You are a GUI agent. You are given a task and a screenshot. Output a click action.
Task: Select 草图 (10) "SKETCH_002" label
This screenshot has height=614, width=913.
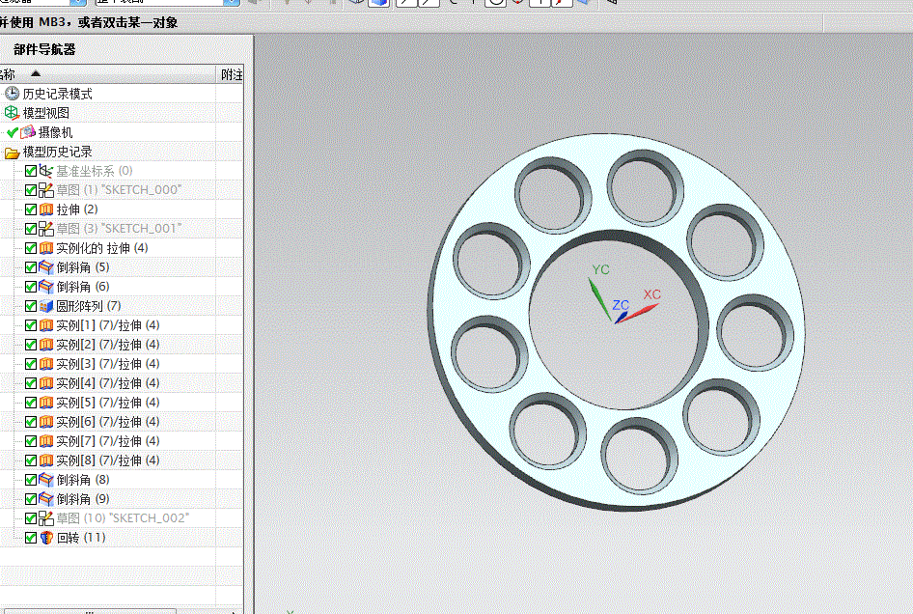pyautogui.click(x=123, y=517)
